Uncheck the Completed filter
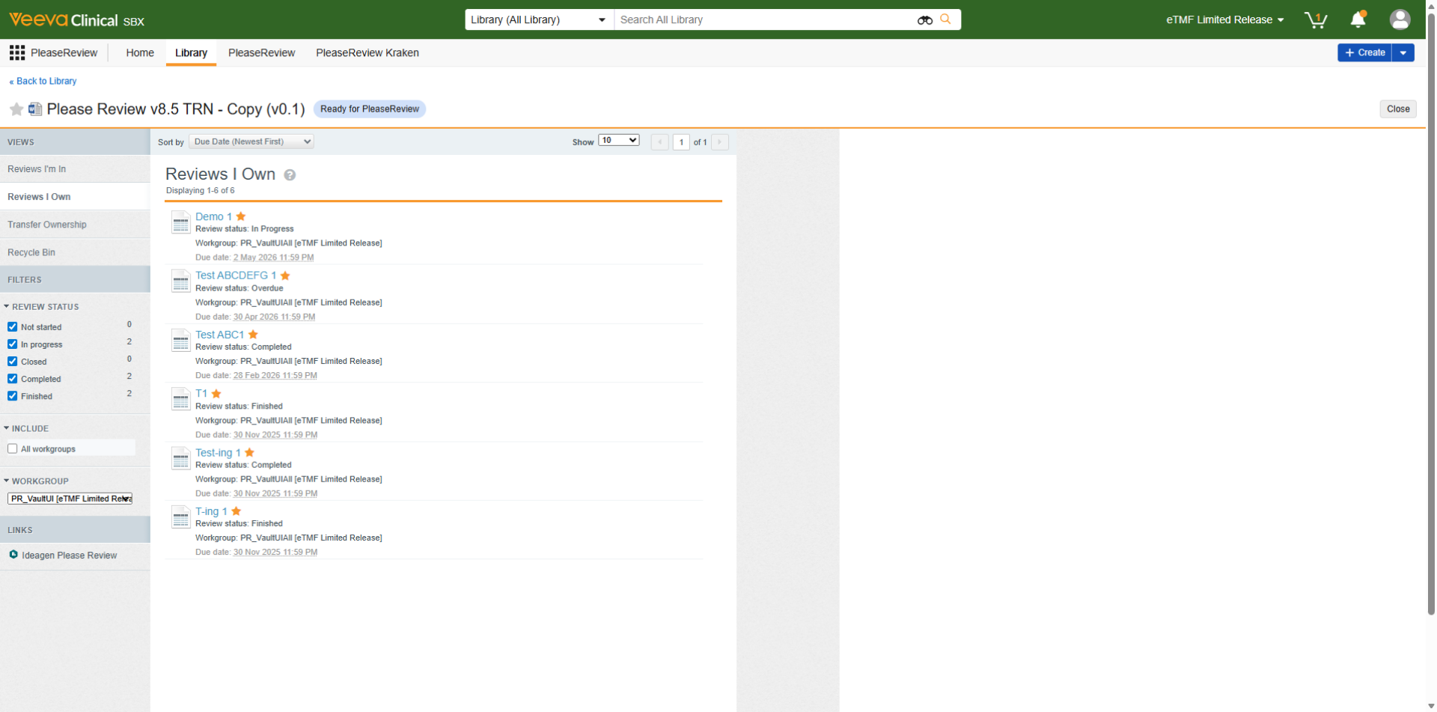The height and width of the screenshot is (712, 1437). 13,379
